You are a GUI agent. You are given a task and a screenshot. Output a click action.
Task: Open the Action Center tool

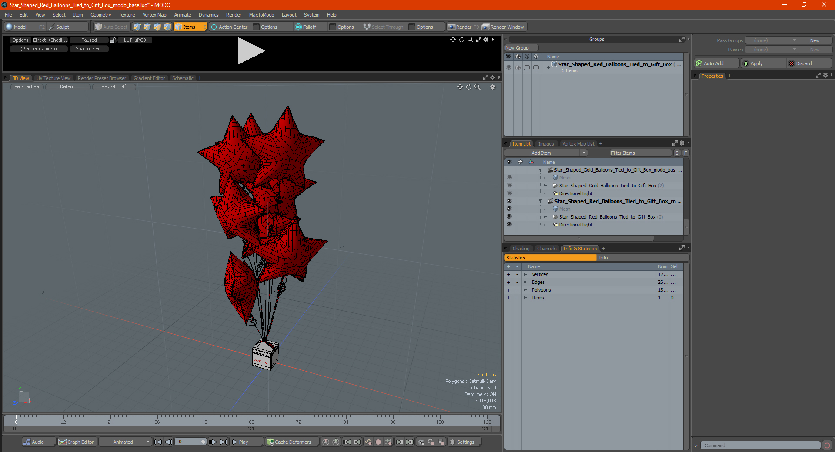(229, 27)
